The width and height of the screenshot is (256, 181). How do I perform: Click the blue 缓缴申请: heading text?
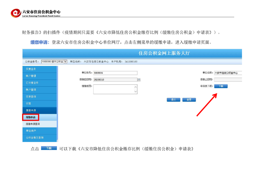[40, 42]
